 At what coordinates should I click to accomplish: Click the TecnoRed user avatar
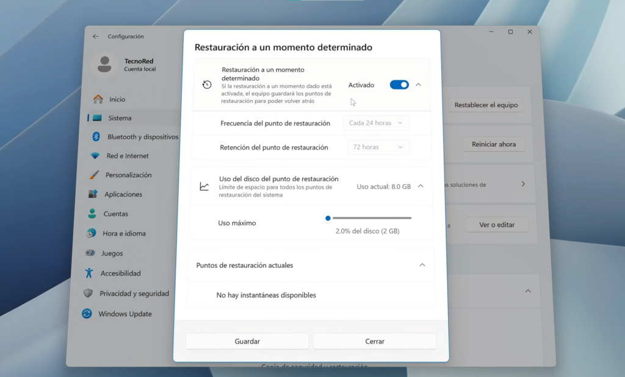coord(104,64)
